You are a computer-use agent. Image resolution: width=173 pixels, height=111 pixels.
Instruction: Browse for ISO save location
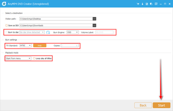[95, 25]
